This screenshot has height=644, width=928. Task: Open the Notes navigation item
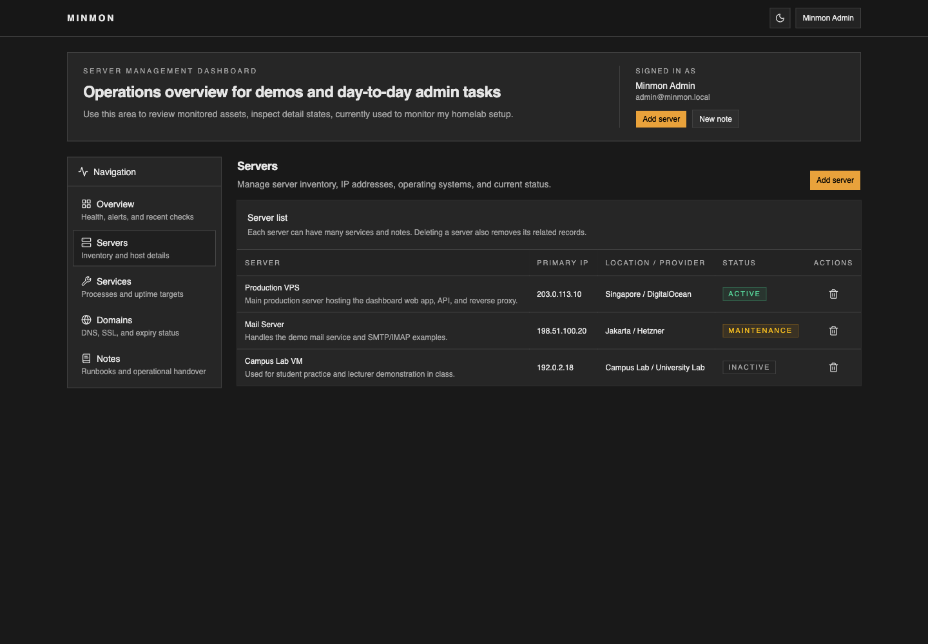pos(144,365)
